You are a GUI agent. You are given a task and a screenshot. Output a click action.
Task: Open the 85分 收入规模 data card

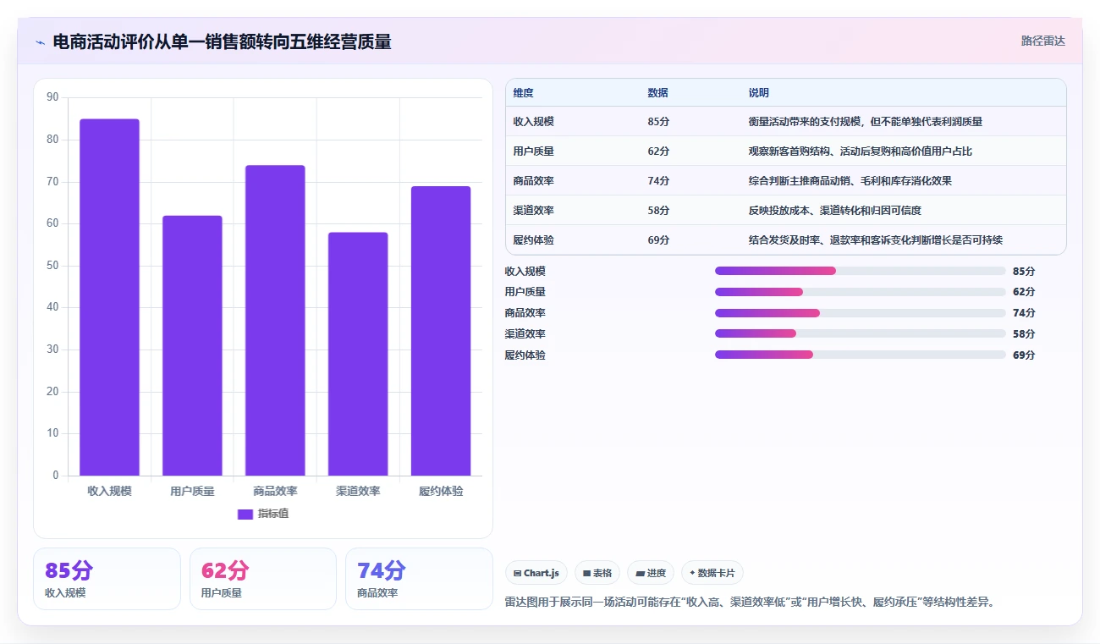click(107, 579)
